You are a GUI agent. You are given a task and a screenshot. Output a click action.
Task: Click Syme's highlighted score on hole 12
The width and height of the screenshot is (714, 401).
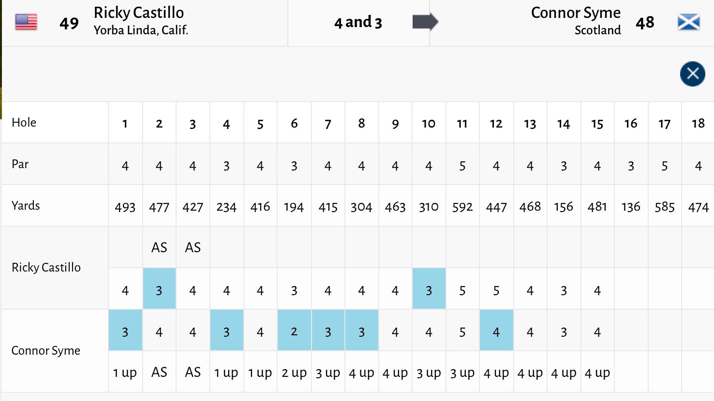496,332
